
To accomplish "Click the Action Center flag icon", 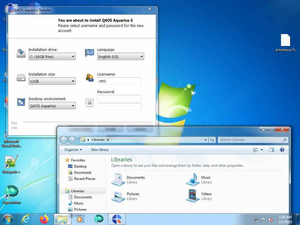I will tap(263, 219).
